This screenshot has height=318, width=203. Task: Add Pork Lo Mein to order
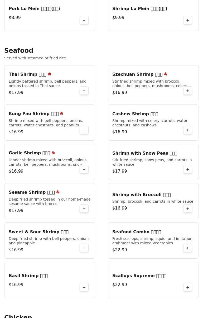coord(84,20)
